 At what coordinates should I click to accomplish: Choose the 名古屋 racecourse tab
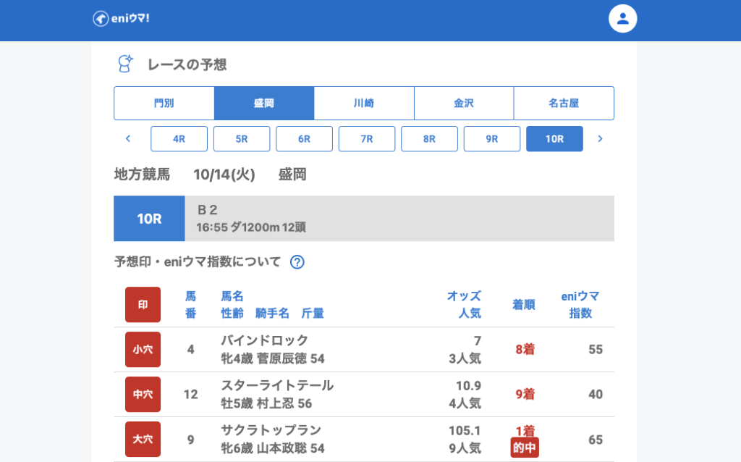[564, 103]
